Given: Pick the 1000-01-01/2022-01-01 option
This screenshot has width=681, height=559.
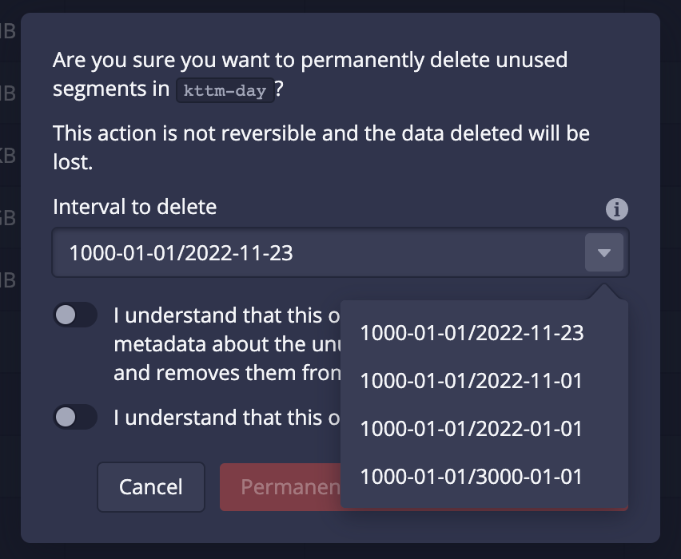Looking at the screenshot, I should pyautogui.click(x=472, y=429).
